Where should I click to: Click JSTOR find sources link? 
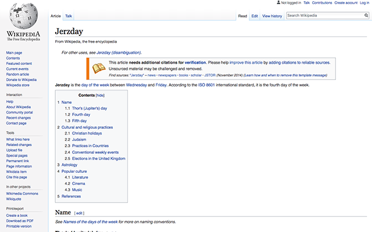pos(210,75)
